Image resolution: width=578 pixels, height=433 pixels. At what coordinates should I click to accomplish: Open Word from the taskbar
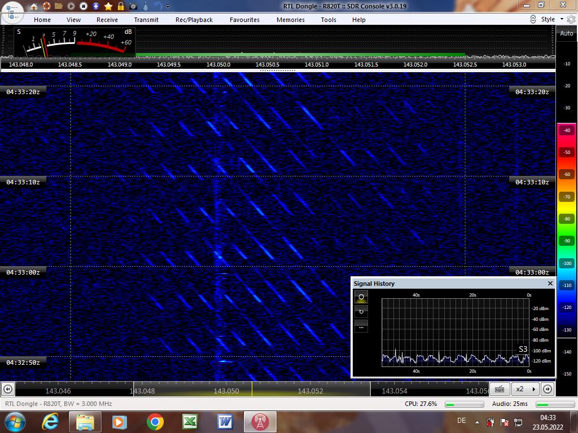point(225,422)
